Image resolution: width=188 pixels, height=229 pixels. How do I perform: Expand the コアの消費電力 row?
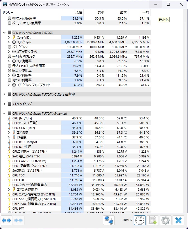[x=9, y=189]
